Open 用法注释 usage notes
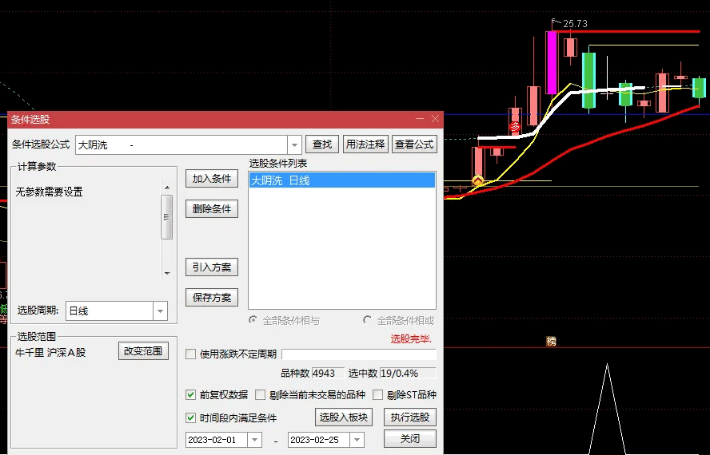The height and width of the screenshot is (455, 710). pyautogui.click(x=365, y=144)
